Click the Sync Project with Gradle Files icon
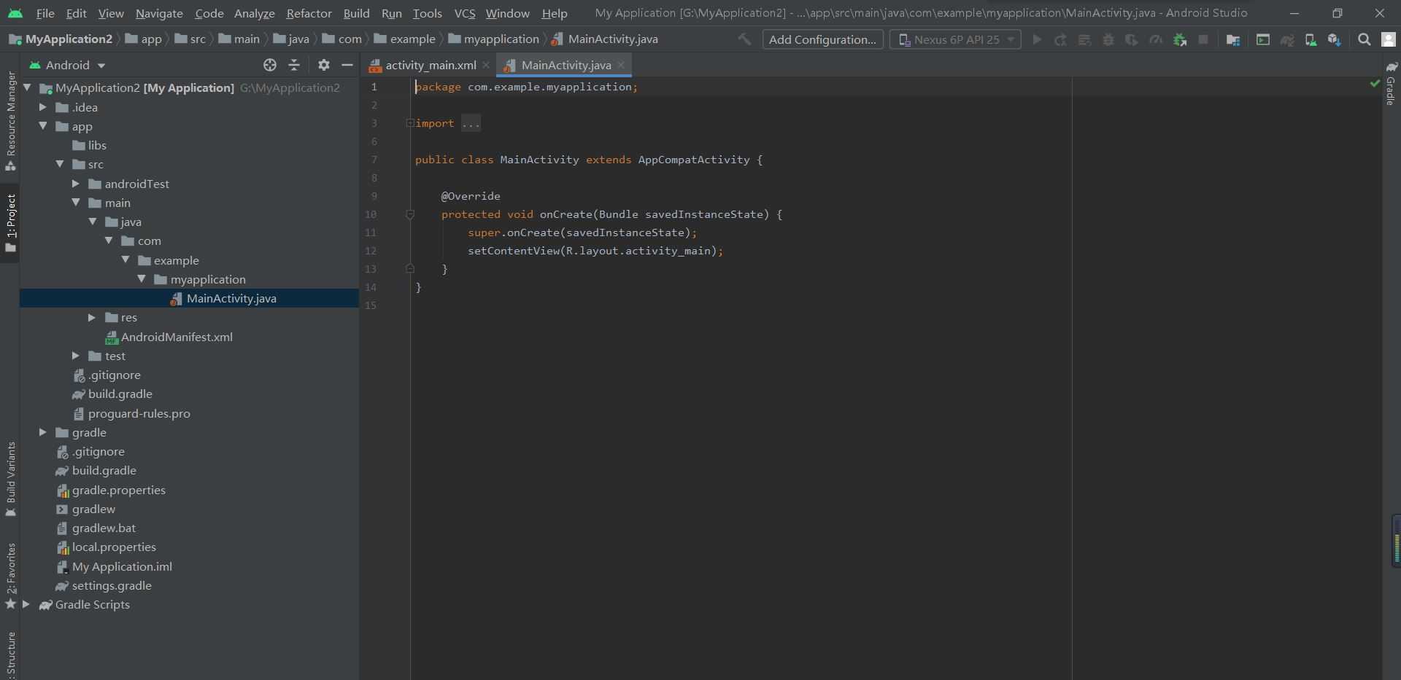 click(1287, 39)
